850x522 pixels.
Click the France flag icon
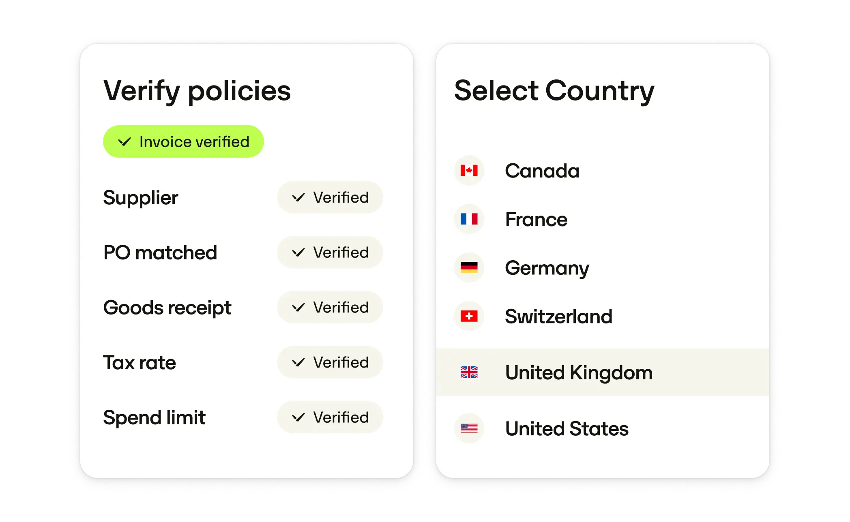[x=469, y=219]
